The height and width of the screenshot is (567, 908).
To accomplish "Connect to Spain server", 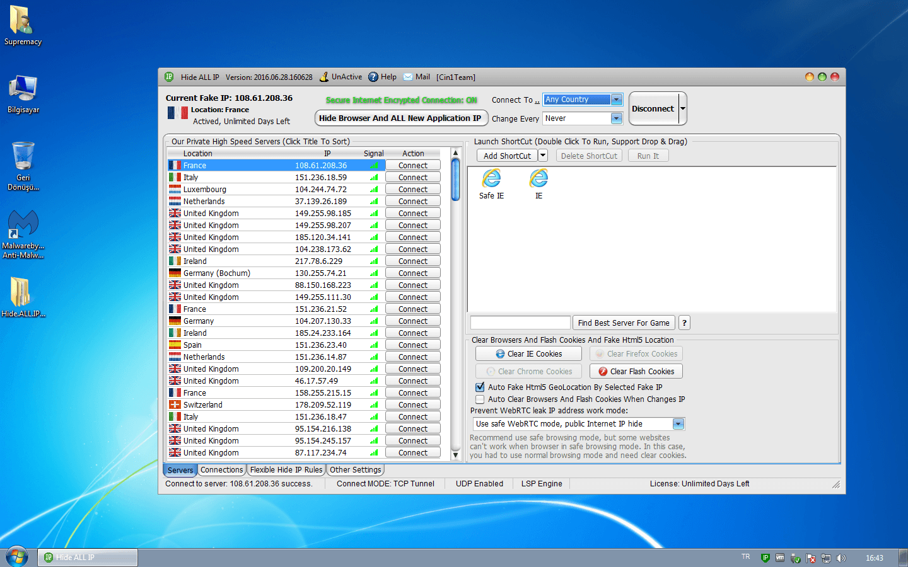I will click(413, 345).
